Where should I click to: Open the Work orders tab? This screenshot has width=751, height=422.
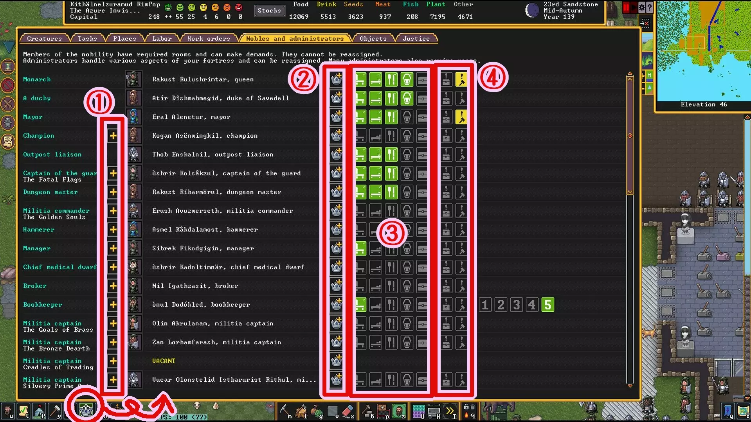tap(209, 38)
